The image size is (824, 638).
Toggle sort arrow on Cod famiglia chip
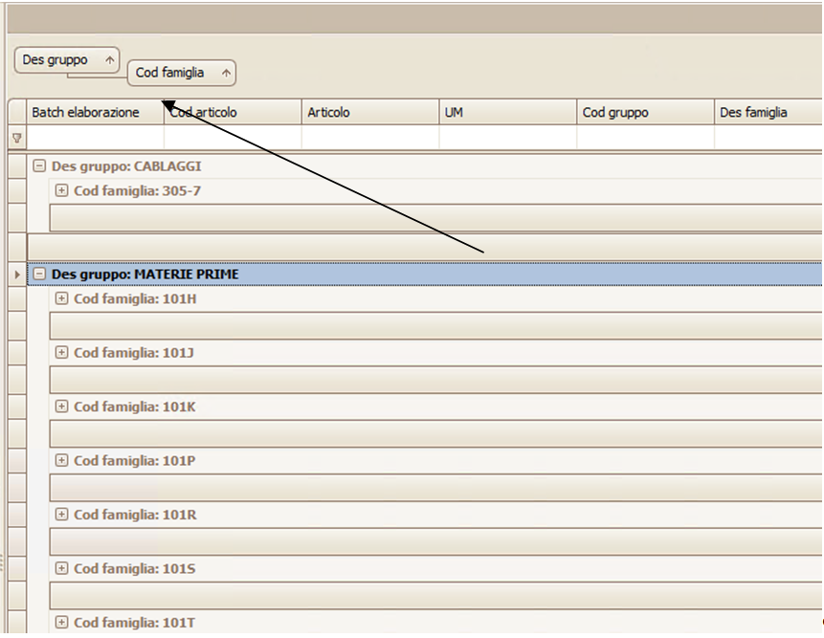tap(225, 73)
